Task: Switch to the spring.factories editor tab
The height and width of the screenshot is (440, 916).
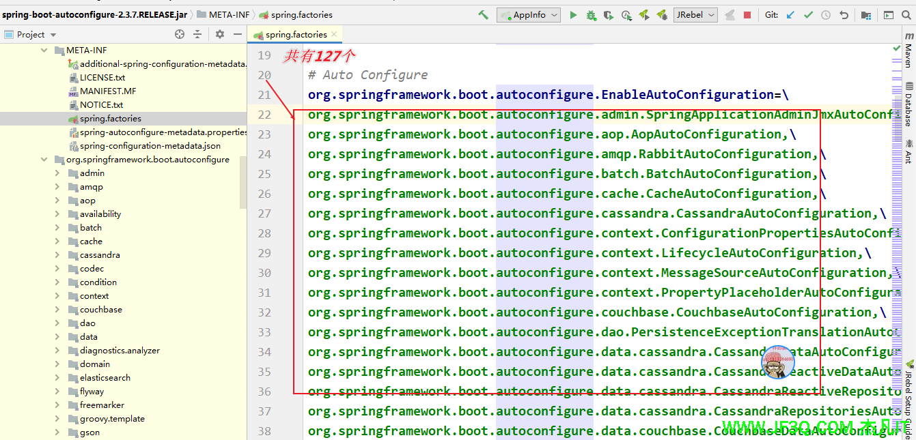Action: pyautogui.click(x=295, y=34)
